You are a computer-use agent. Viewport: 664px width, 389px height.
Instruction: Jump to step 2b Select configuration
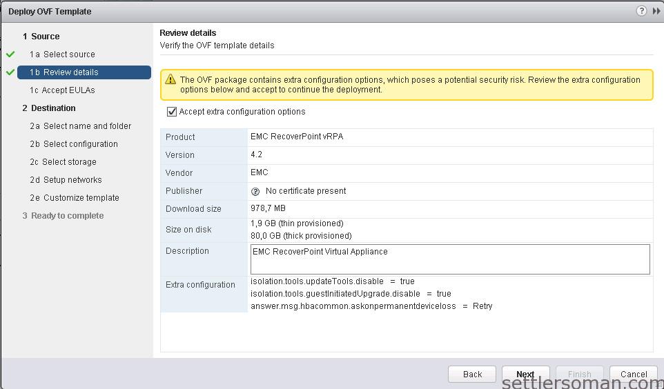(x=73, y=144)
